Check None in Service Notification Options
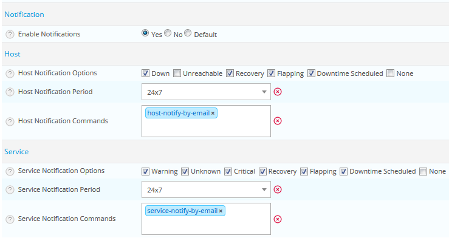The width and height of the screenshot is (449, 238). click(x=423, y=171)
